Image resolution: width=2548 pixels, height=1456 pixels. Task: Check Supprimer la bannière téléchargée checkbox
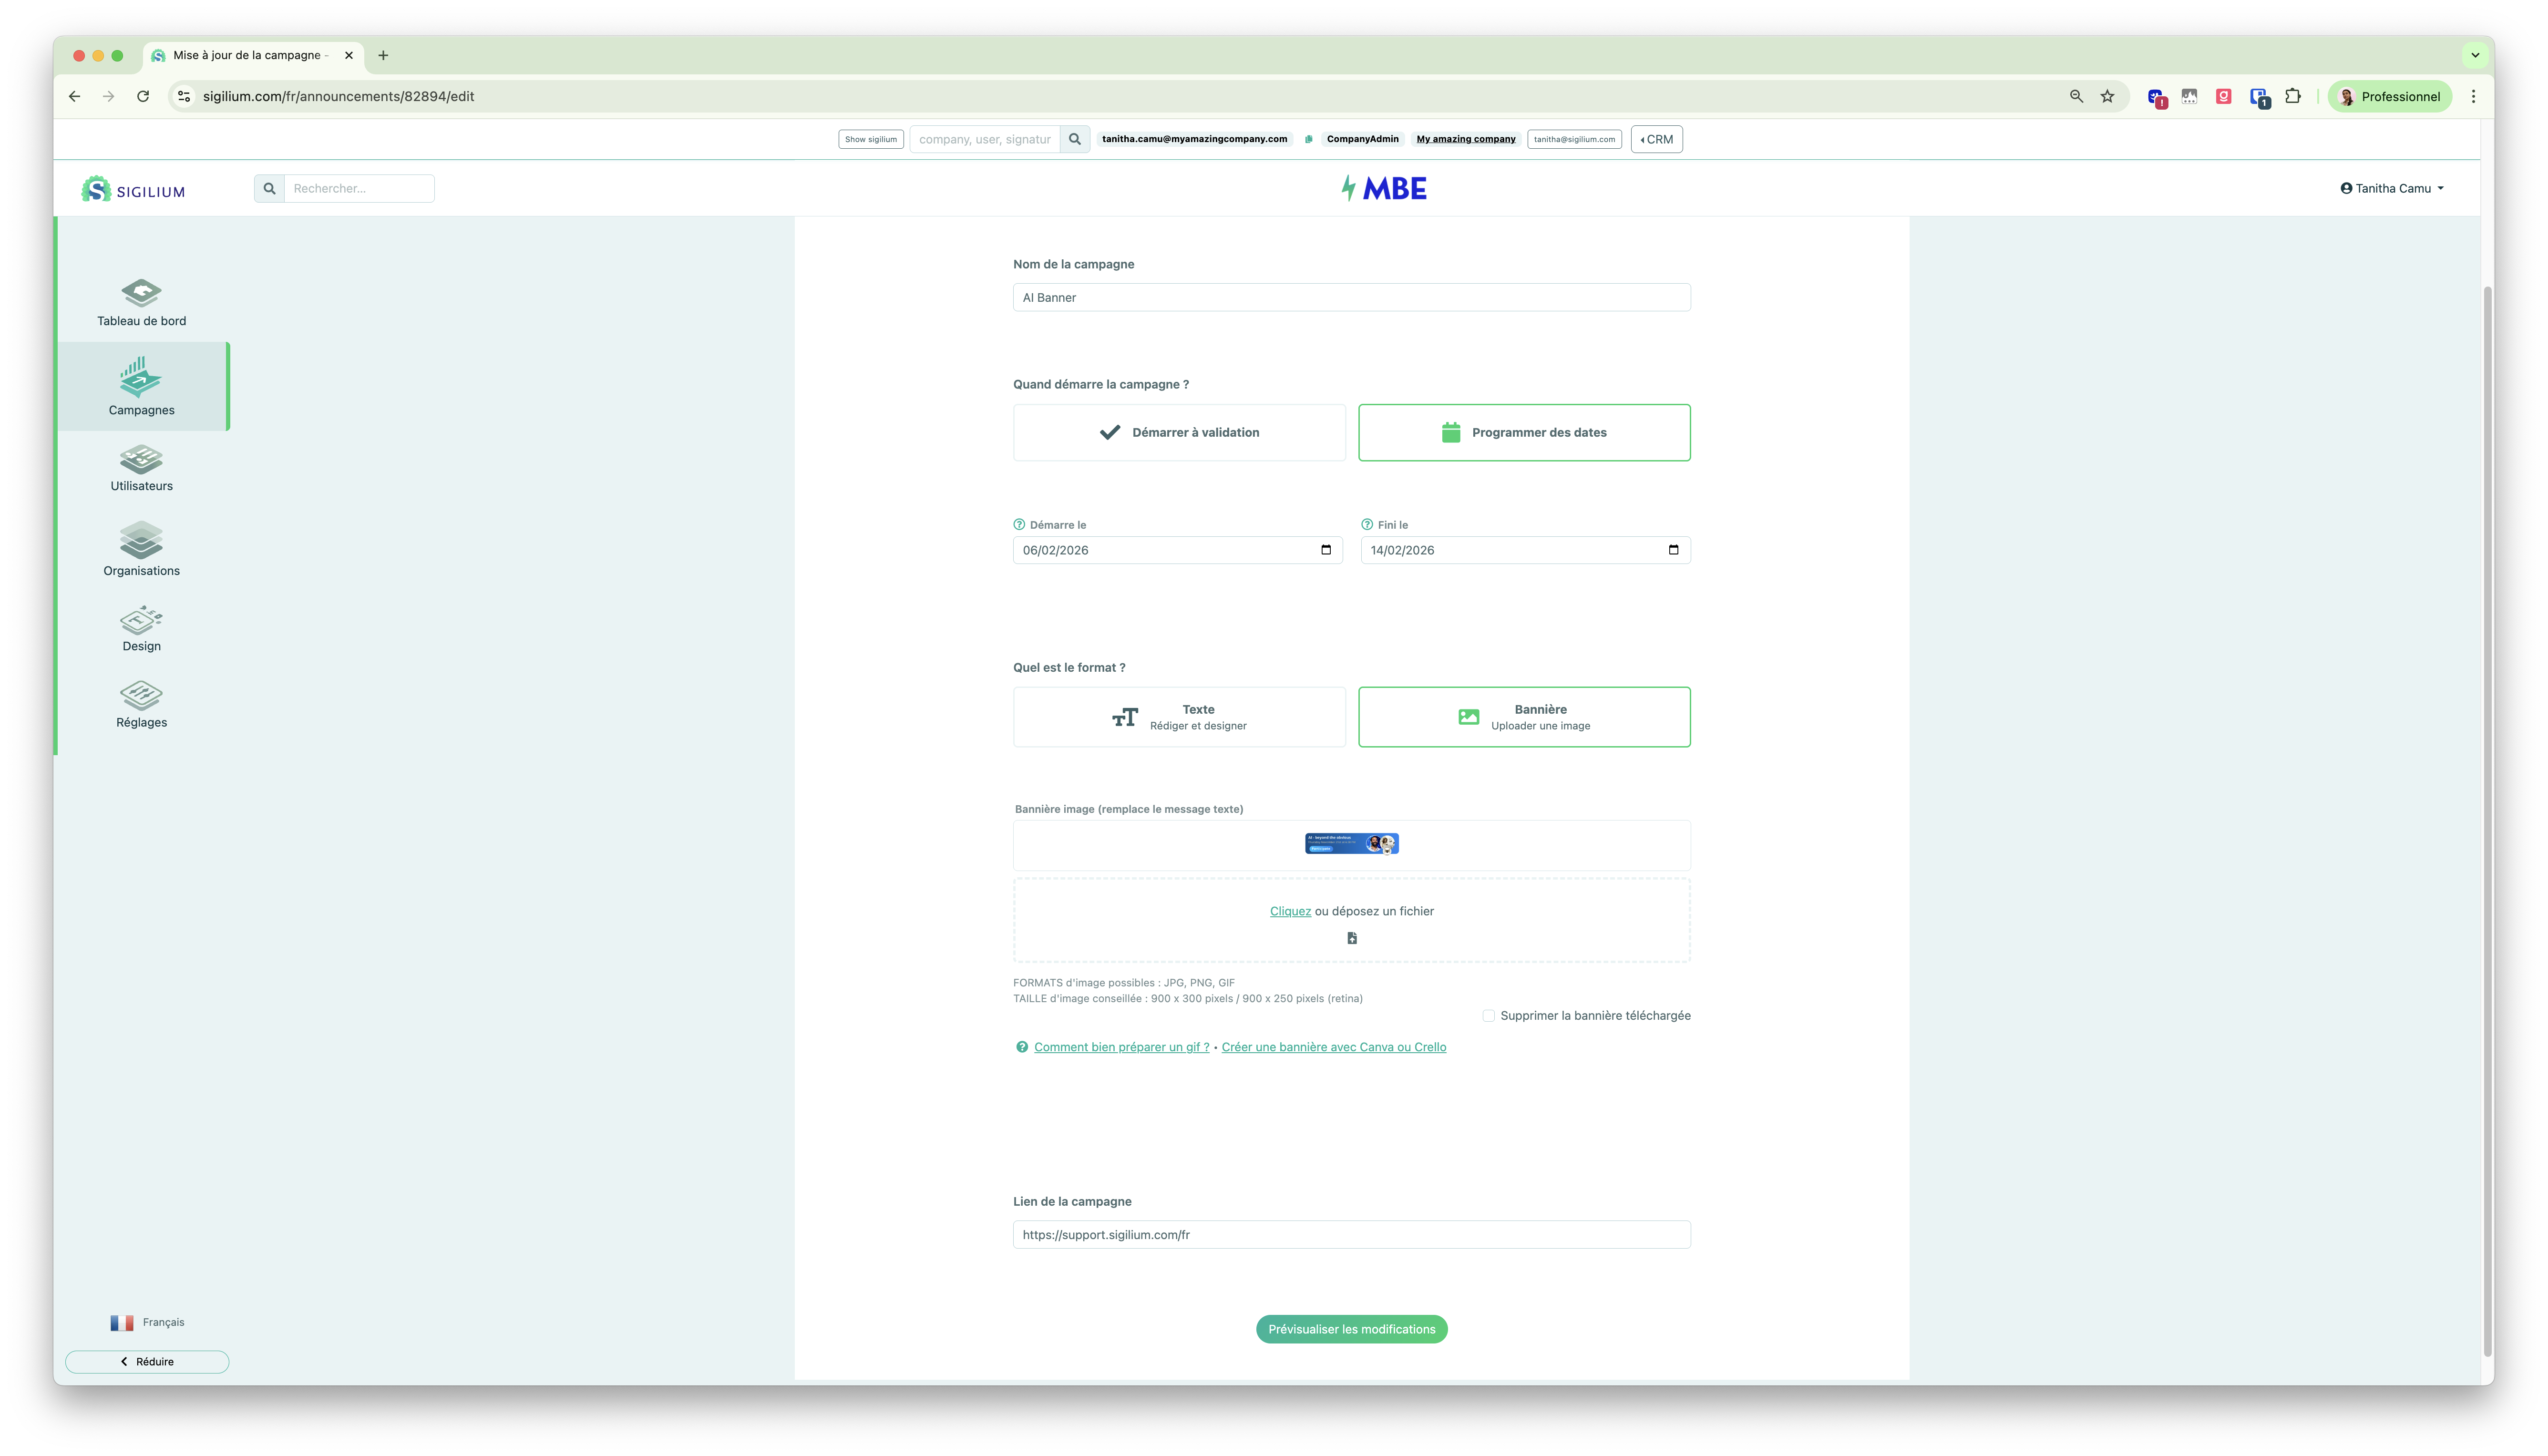click(1488, 1016)
